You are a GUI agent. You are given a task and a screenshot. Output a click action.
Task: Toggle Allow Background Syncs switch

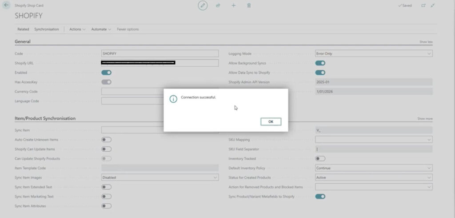(320, 63)
